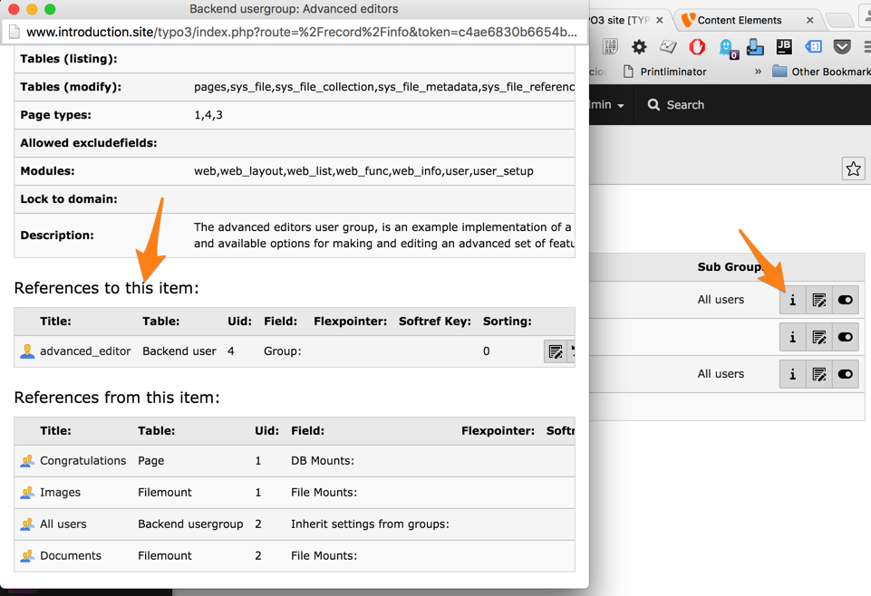871x596 pixels.
Task: Click the Documents title text
Action: pyautogui.click(x=71, y=555)
